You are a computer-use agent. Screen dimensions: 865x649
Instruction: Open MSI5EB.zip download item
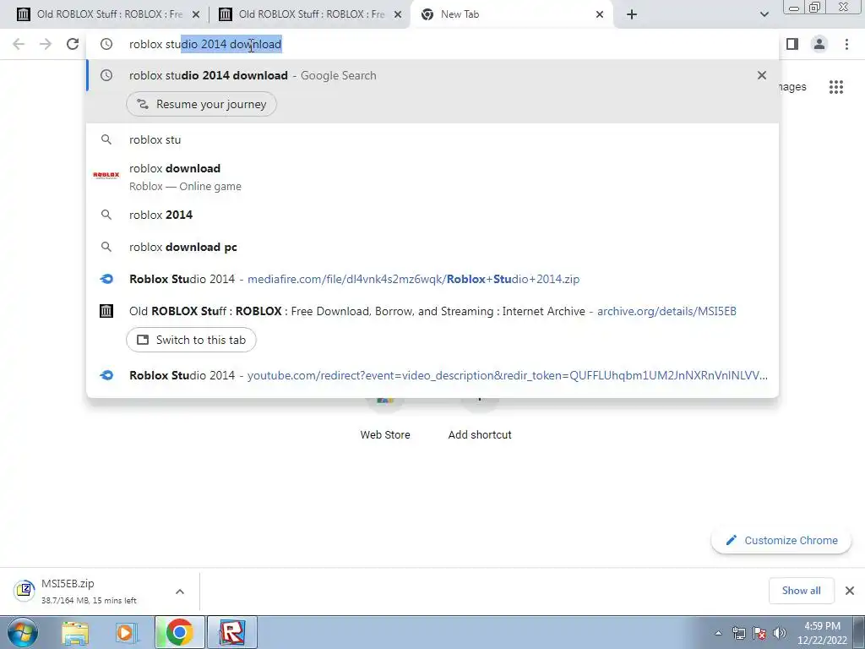88,591
